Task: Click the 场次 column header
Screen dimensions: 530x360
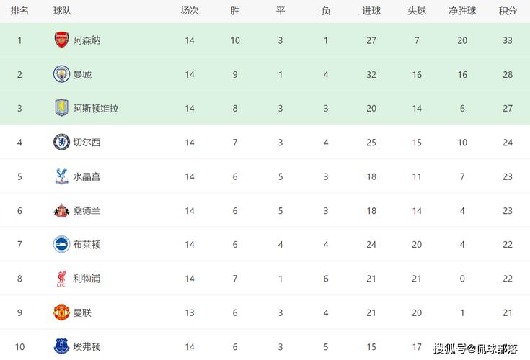Action: 190,11
